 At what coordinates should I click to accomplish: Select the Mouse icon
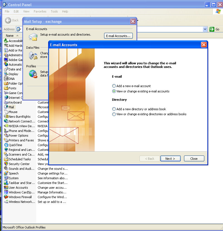click(6, 112)
